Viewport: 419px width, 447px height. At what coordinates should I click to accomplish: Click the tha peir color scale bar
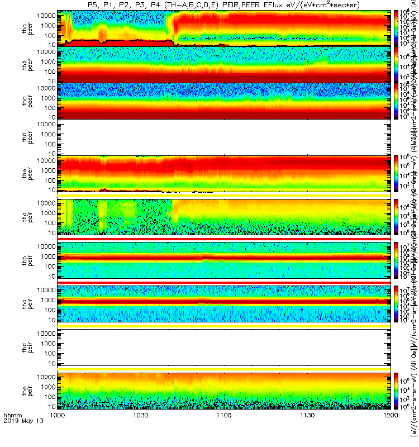(x=396, y=217)
